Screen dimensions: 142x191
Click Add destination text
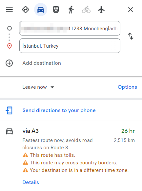42,63
